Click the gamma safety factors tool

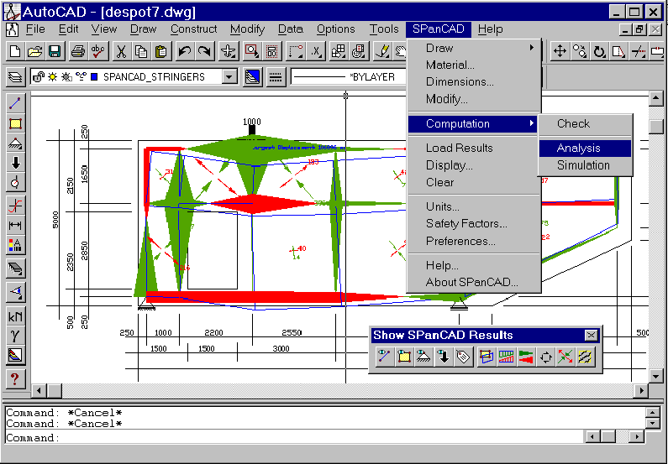(15, 336)
